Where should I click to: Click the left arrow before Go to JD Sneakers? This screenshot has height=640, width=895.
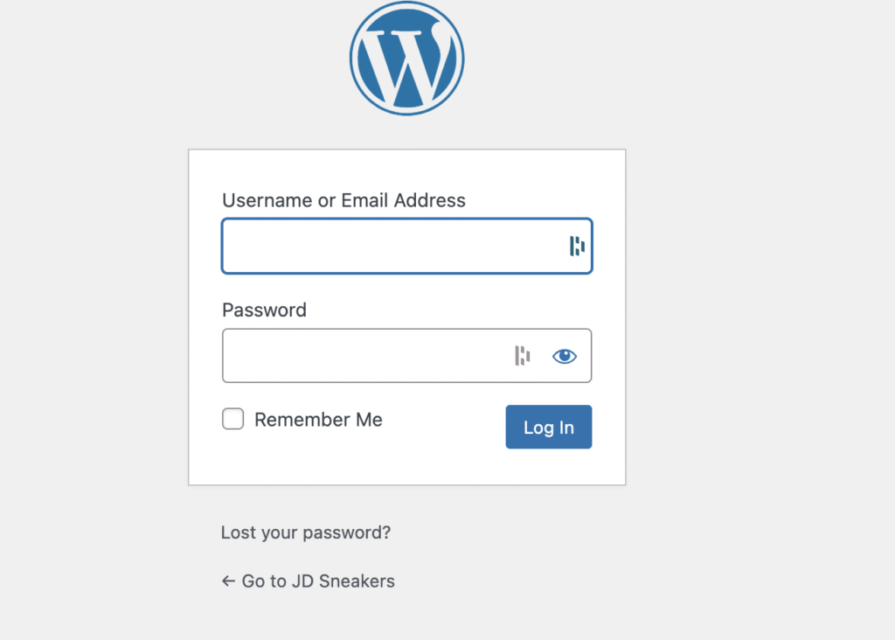[x=228, y=581]
